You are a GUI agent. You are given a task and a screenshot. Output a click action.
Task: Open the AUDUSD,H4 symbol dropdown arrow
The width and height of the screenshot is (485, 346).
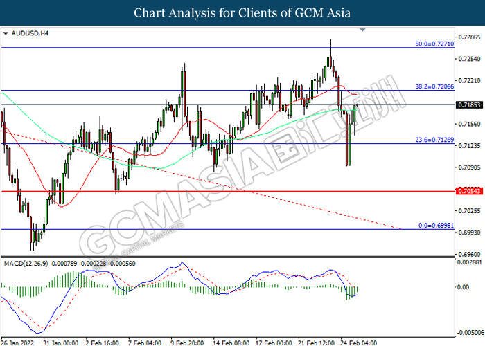(6, 33)
